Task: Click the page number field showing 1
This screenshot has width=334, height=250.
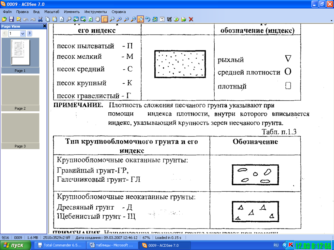Action: [14, 34]
